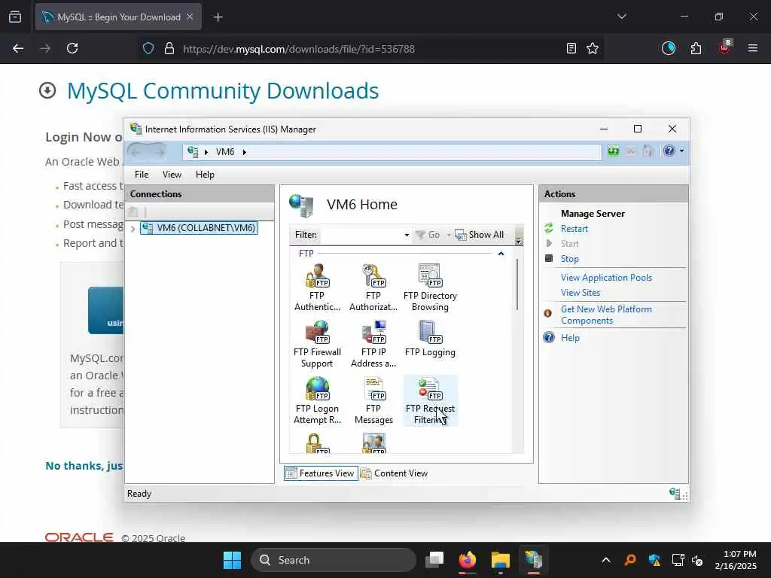Open Firefox extensions puzzle icon
This screenshot has height=578, width=771.
696,48
